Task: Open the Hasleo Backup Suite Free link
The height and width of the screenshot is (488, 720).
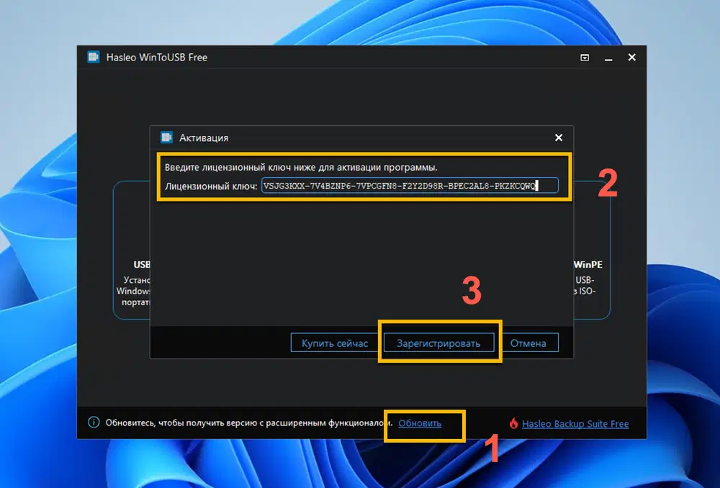Action: tap(576, 424)
